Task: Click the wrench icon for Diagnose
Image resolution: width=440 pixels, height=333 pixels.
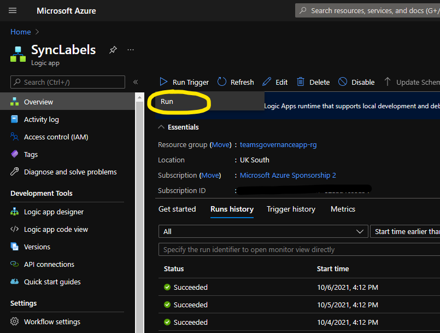Action: (x=14, y=172)
